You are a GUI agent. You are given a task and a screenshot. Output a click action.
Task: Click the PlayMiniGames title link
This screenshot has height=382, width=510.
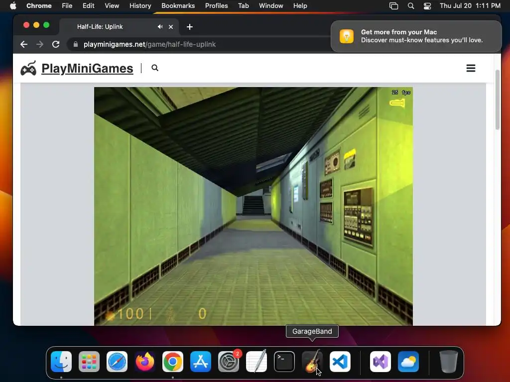pyautogui.click(x=87, y=68)
